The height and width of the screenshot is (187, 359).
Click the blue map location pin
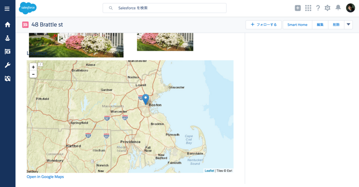pyautogui.click(x=145, y=99)
